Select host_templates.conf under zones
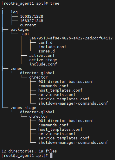The width and height of the screenshot is (115, 160). [61, 90]
